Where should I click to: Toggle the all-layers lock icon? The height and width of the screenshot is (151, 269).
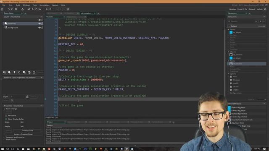point(42,20)
